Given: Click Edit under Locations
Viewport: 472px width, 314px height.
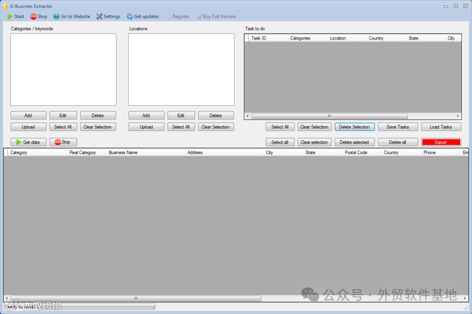Looking at the screenshot, I should click(181, 116).
